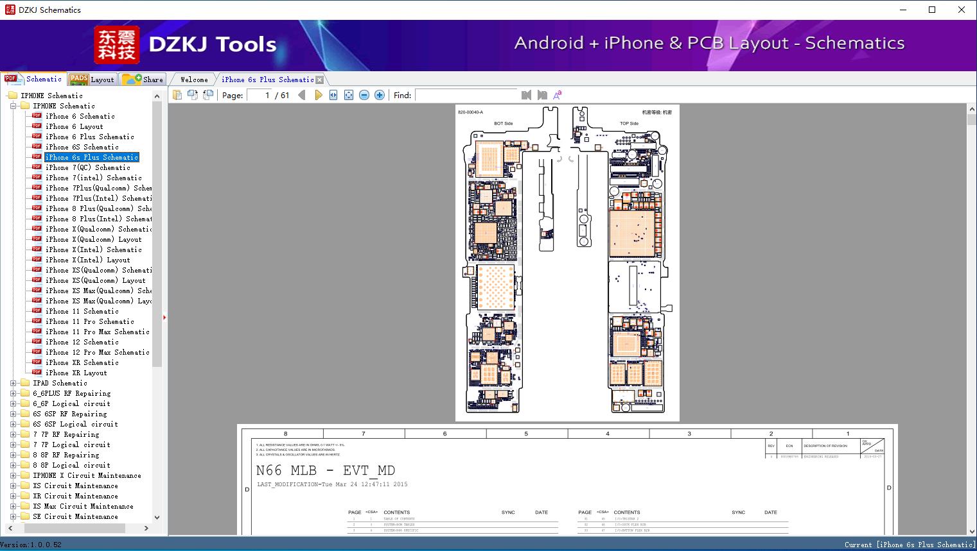
Task: Open iPhone XS(Qualcomm) Layout
Action: point(96,280)
